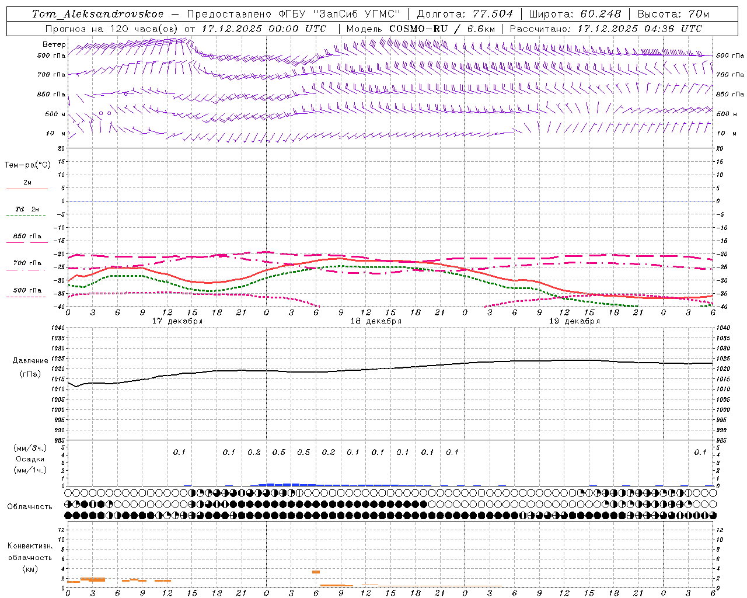Click the Высота: 70м field
The height and width of the screenshot is (598, 747).
click(673, 14)
